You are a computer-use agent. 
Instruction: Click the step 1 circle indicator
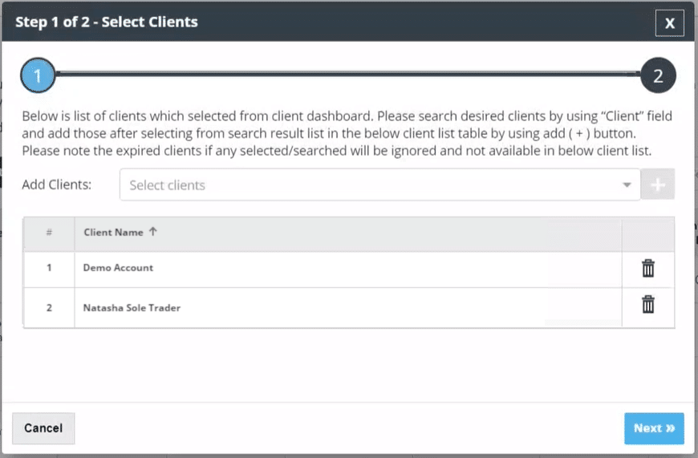(x=37, y=76)
